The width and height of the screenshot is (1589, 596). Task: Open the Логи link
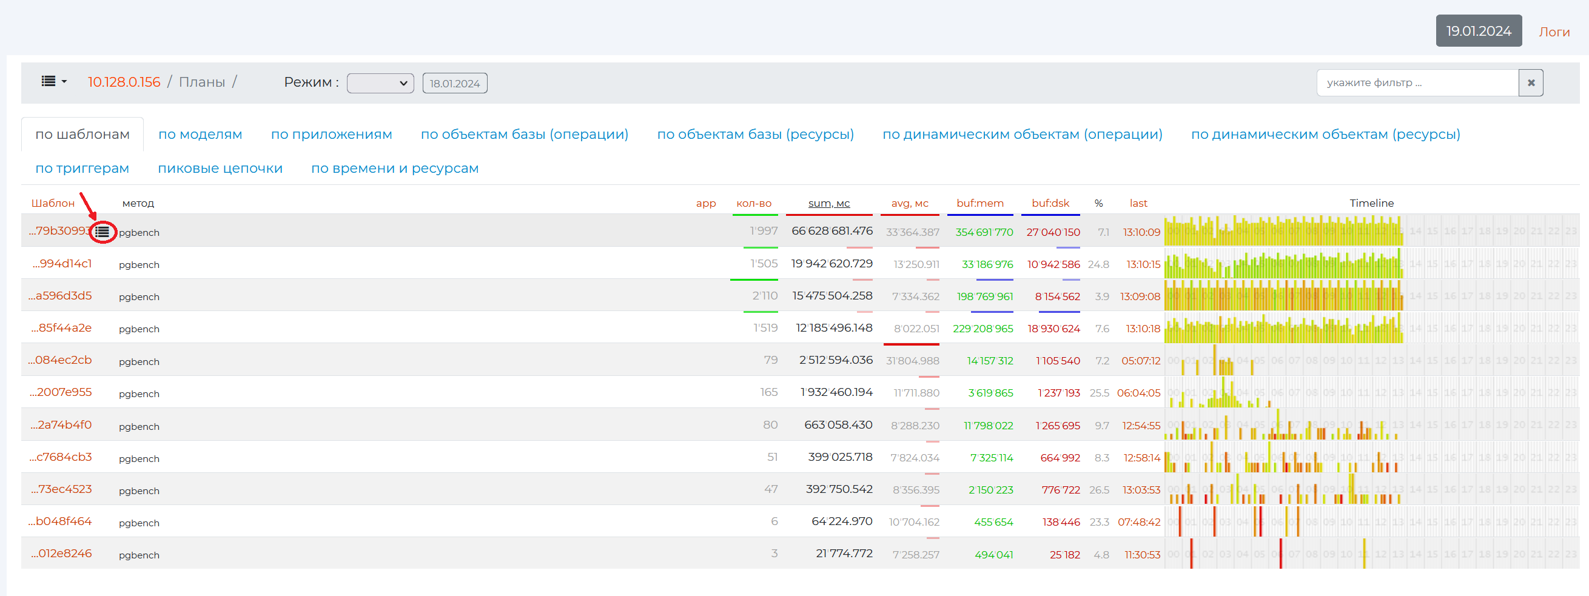point(1553,32)
